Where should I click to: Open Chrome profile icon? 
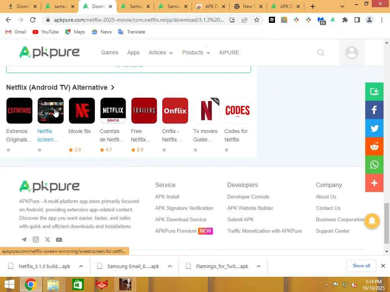[x=369, y=20]
